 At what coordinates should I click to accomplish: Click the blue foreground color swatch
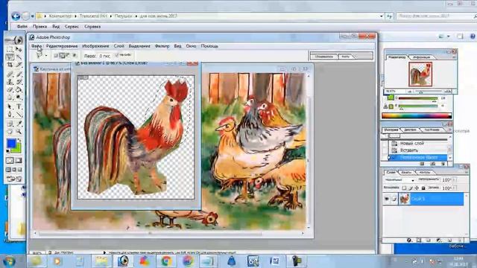tap(11, 144)
